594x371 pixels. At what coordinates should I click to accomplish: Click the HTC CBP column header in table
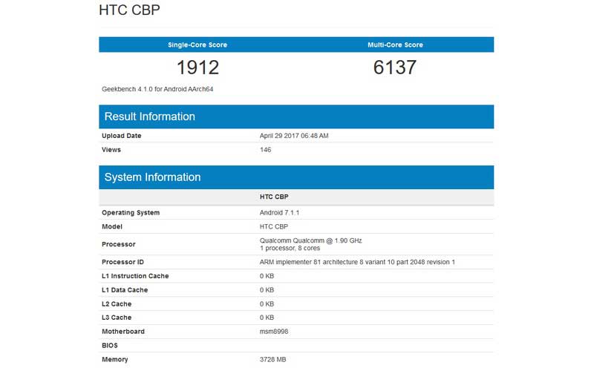[x=276, y=197]
